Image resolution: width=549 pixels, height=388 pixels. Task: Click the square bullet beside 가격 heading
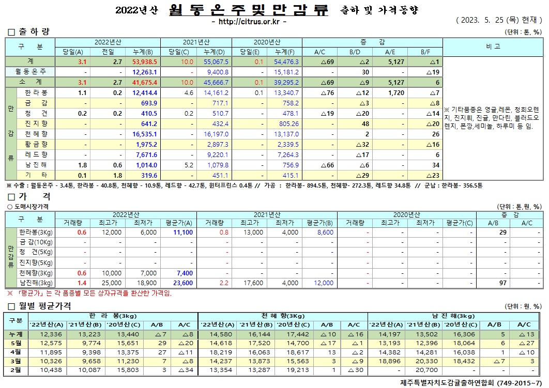pyautogui.click(x=11, y=196)
